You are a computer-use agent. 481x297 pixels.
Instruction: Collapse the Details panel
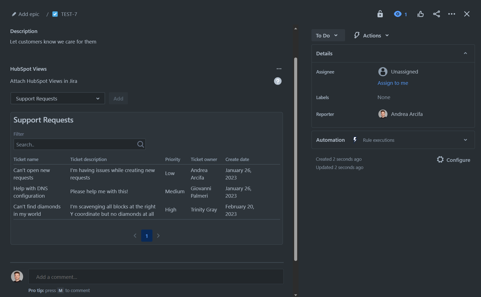click(x=465, y=53)
